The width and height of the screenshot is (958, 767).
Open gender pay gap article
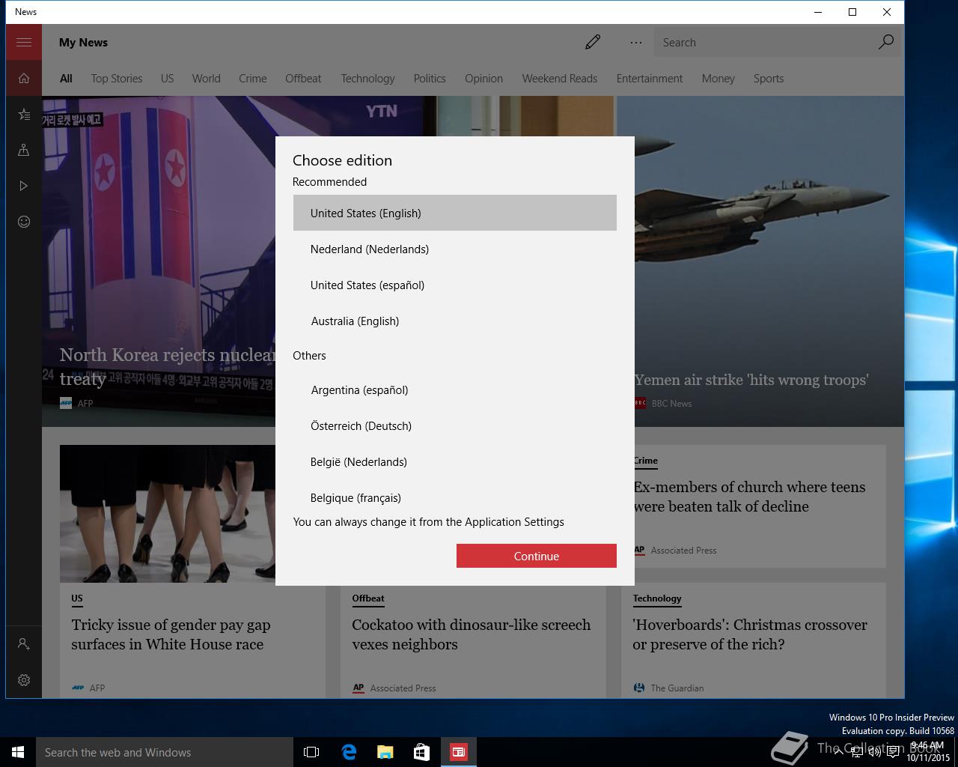pyautogui.click(x=171, y=634)
